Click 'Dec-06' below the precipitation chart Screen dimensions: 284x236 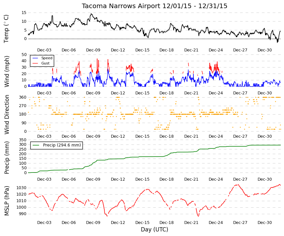point(69,179)
